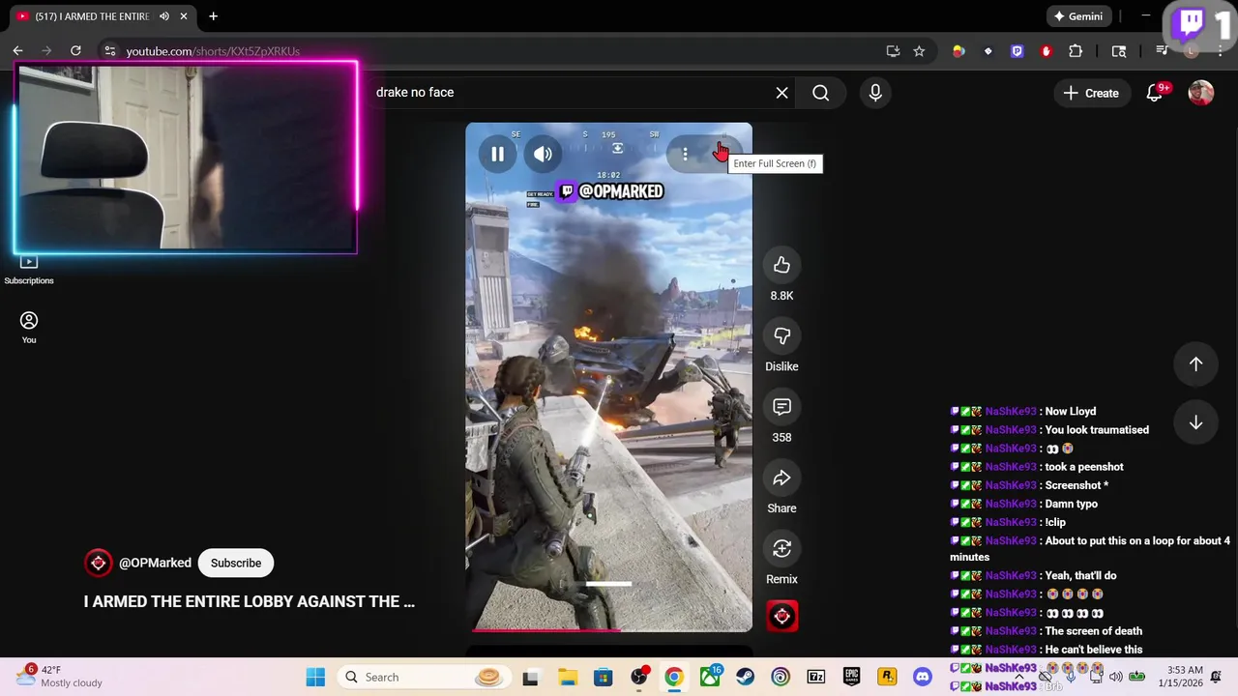This screenshot has width=1238, height=696.
Task: Open Task View on the taskbar
Action: click(530, 677)
